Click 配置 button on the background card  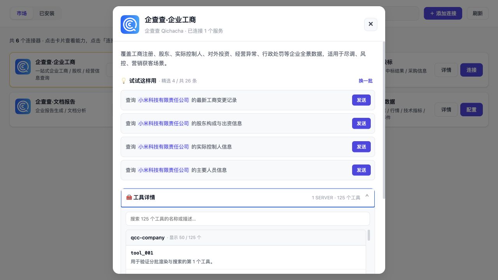pos(472,110)
